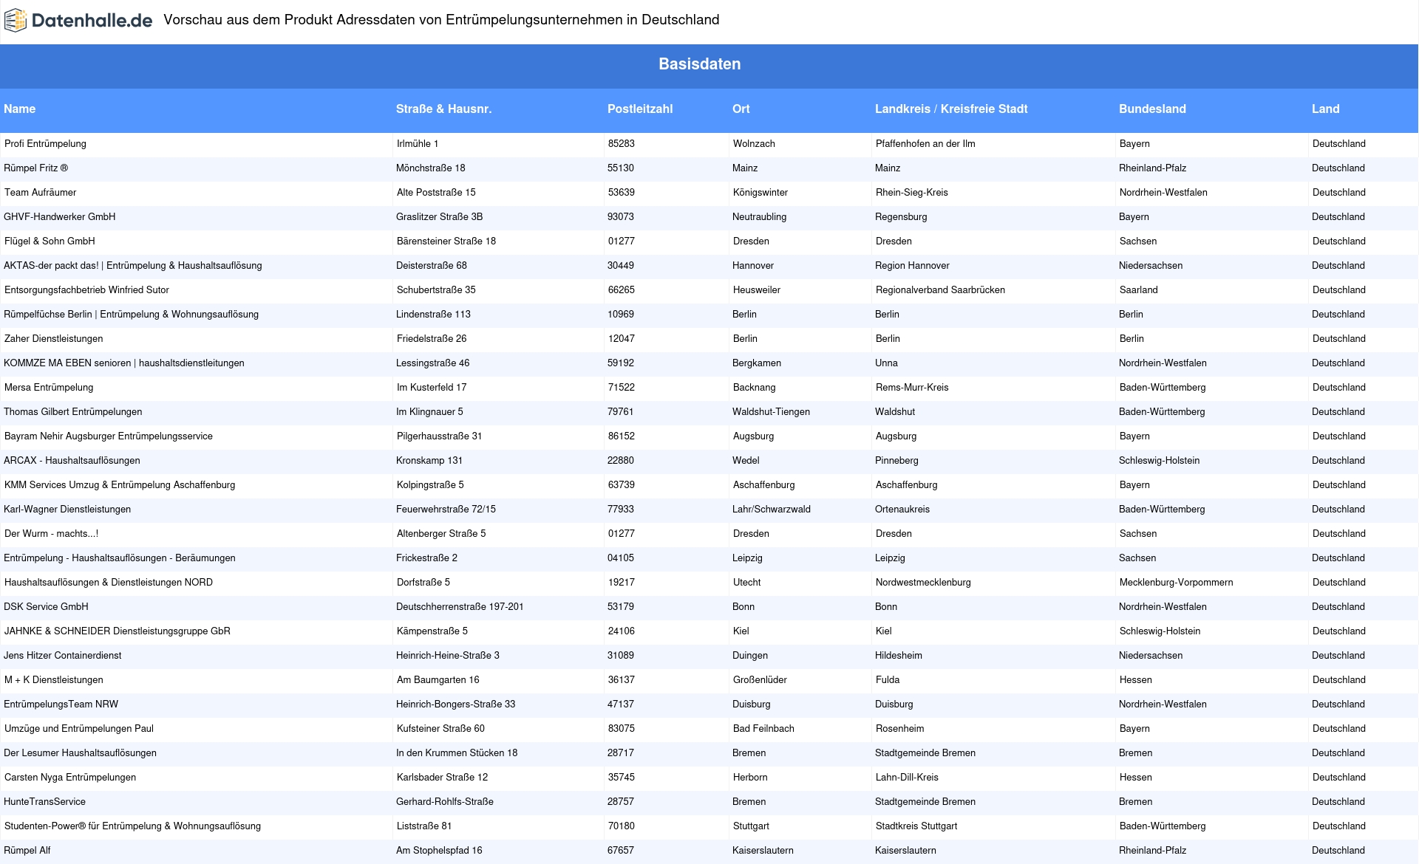Select postal code 04105
This screenshot has width=1419, height=864.
[x=621, y=558]
